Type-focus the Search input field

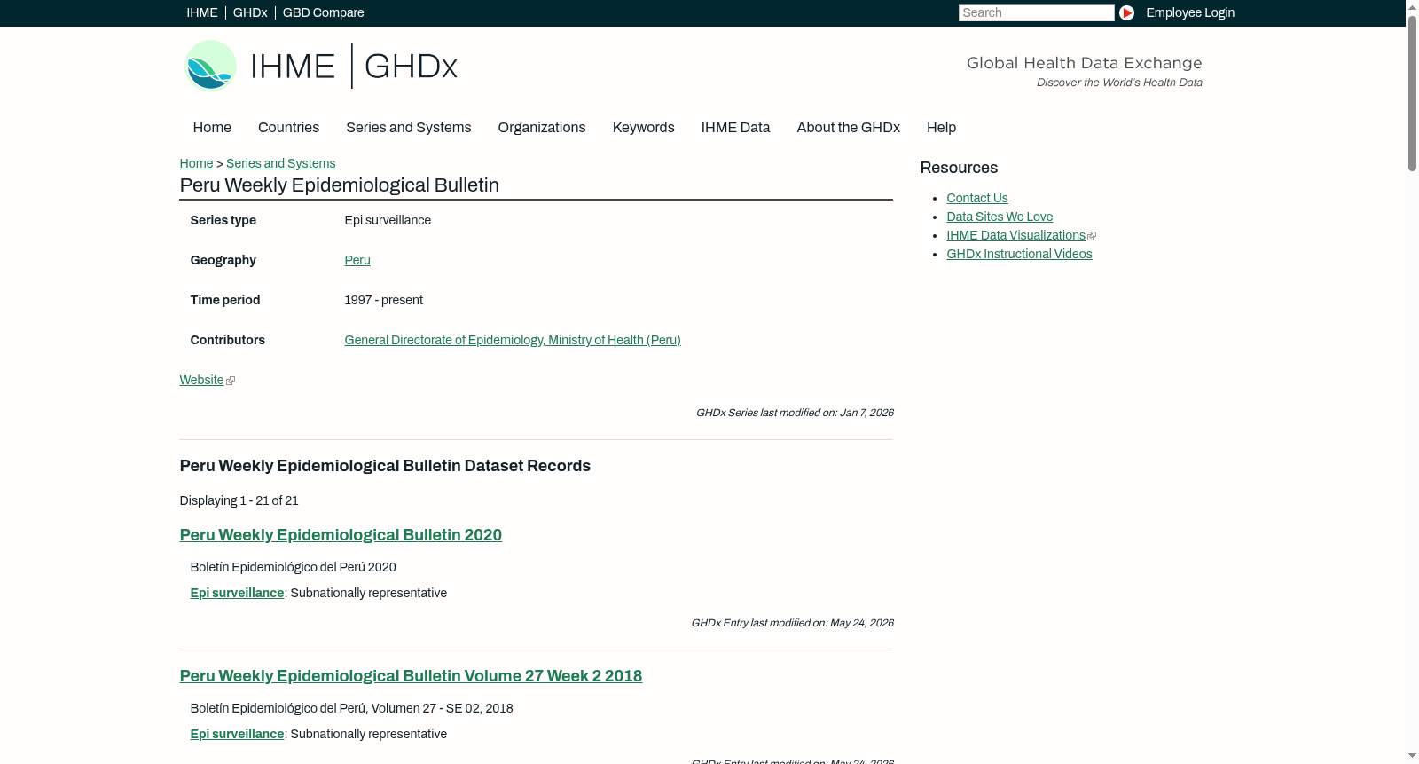coord(1036,12)
